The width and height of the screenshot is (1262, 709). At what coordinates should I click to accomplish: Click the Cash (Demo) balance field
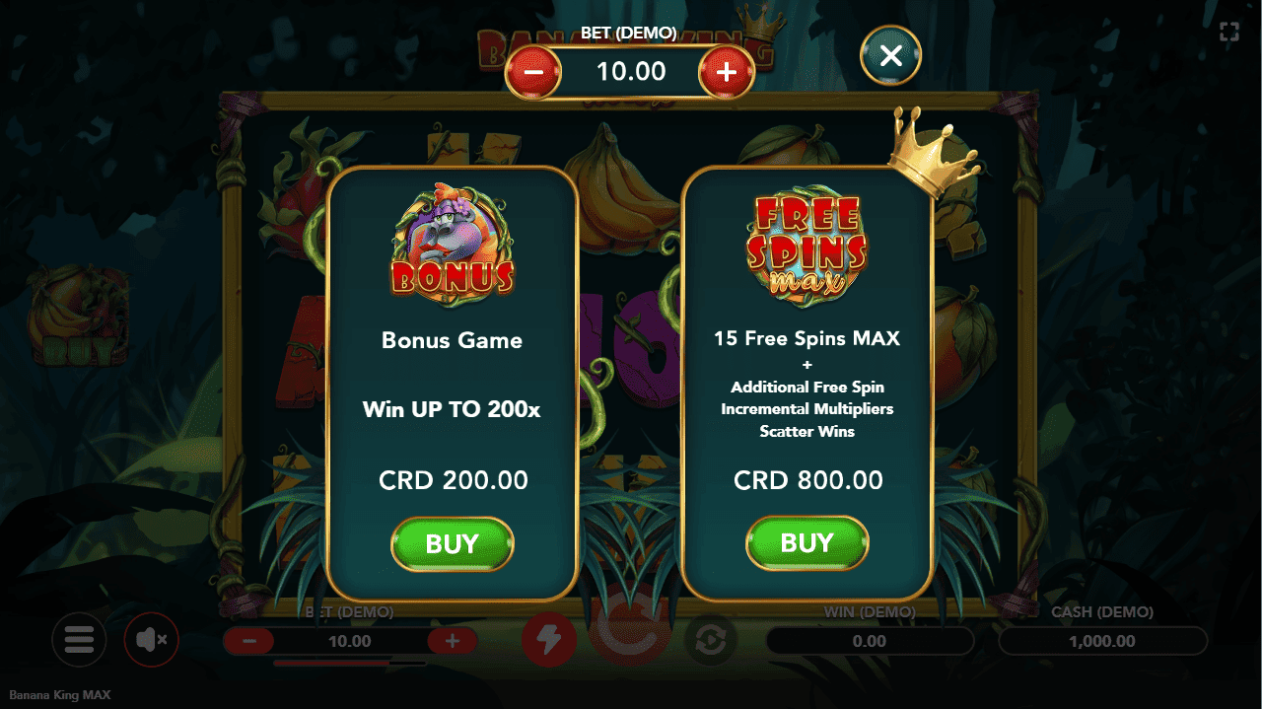(x=1102, y=641)
